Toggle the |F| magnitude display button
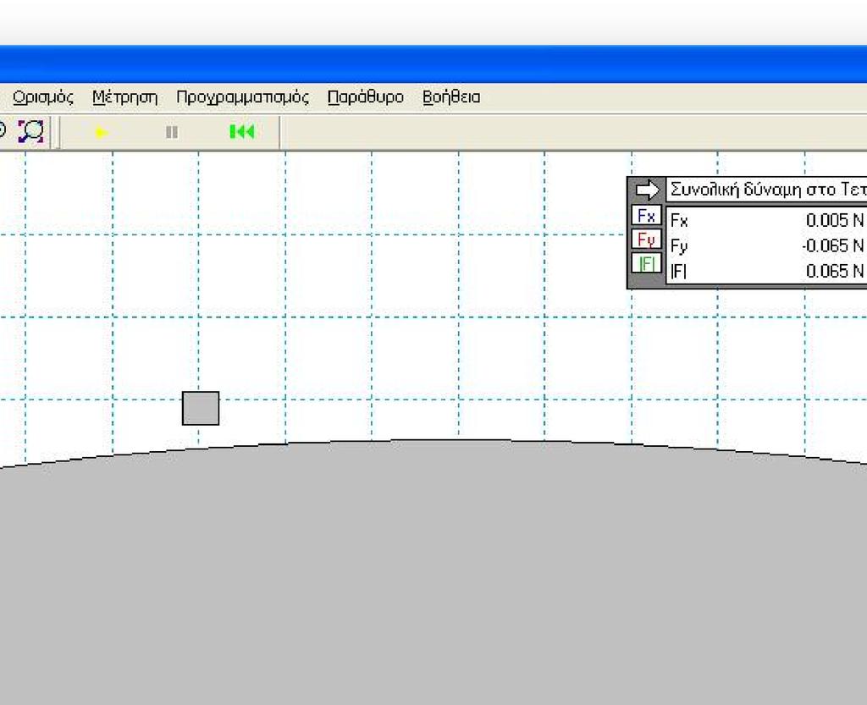This screenshot has width=867, height=705. coord(646,263)
